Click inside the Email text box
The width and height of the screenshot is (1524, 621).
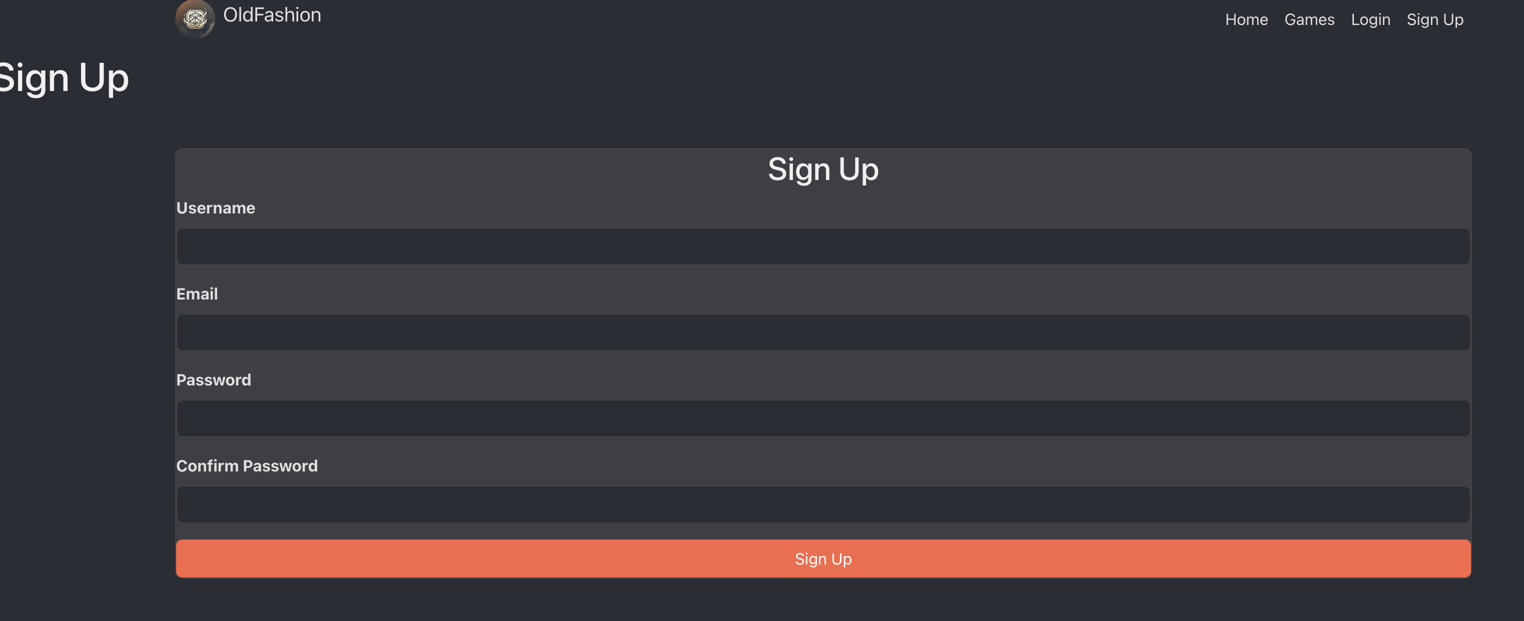coord(823,332)
